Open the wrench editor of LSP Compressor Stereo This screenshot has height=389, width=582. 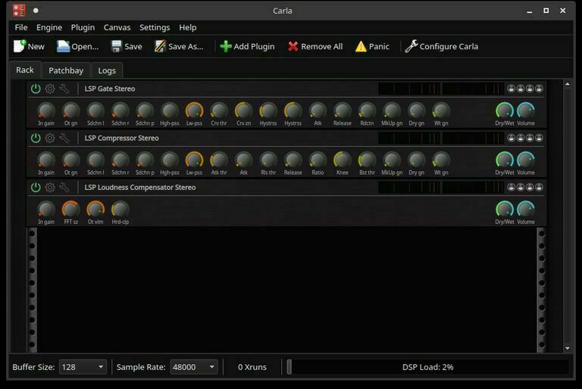coord(64,138)
